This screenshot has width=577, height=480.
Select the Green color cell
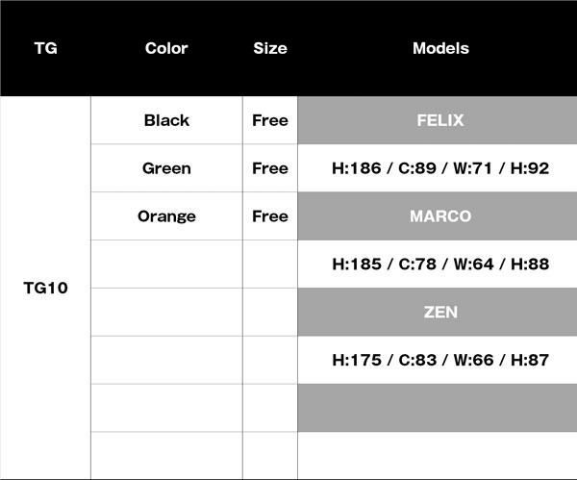pyautogui.click(x=166, y=168)
